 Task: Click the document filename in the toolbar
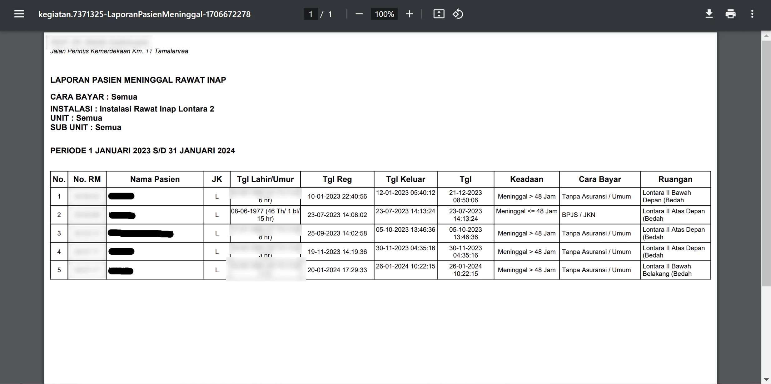(x=144, y=14)
